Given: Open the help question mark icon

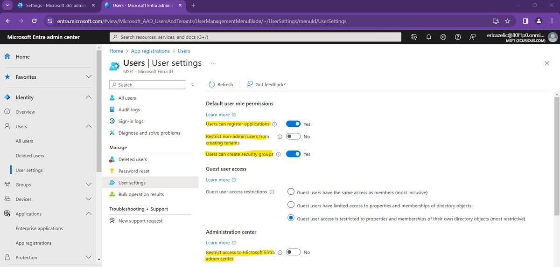Looking at the screenshot, I should click(x=458, y=37).
